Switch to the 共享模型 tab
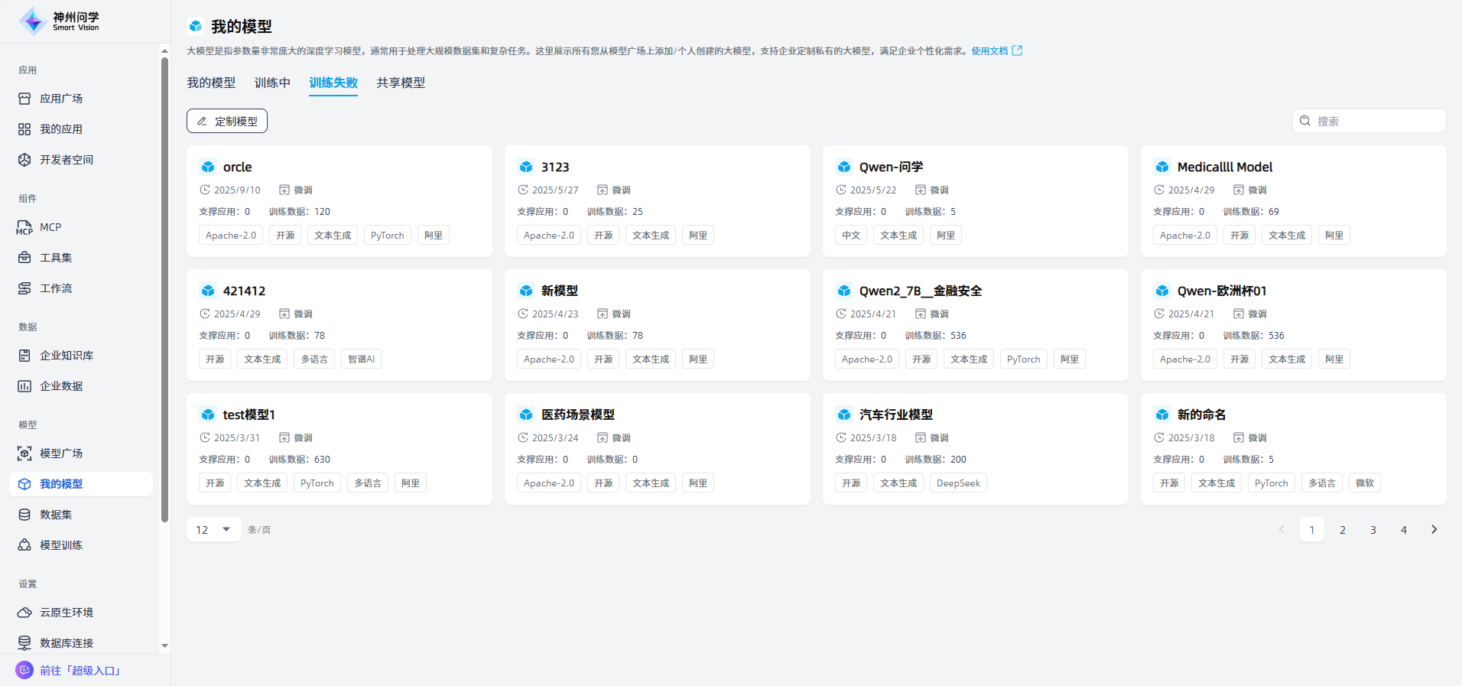 tap(401, 83)
